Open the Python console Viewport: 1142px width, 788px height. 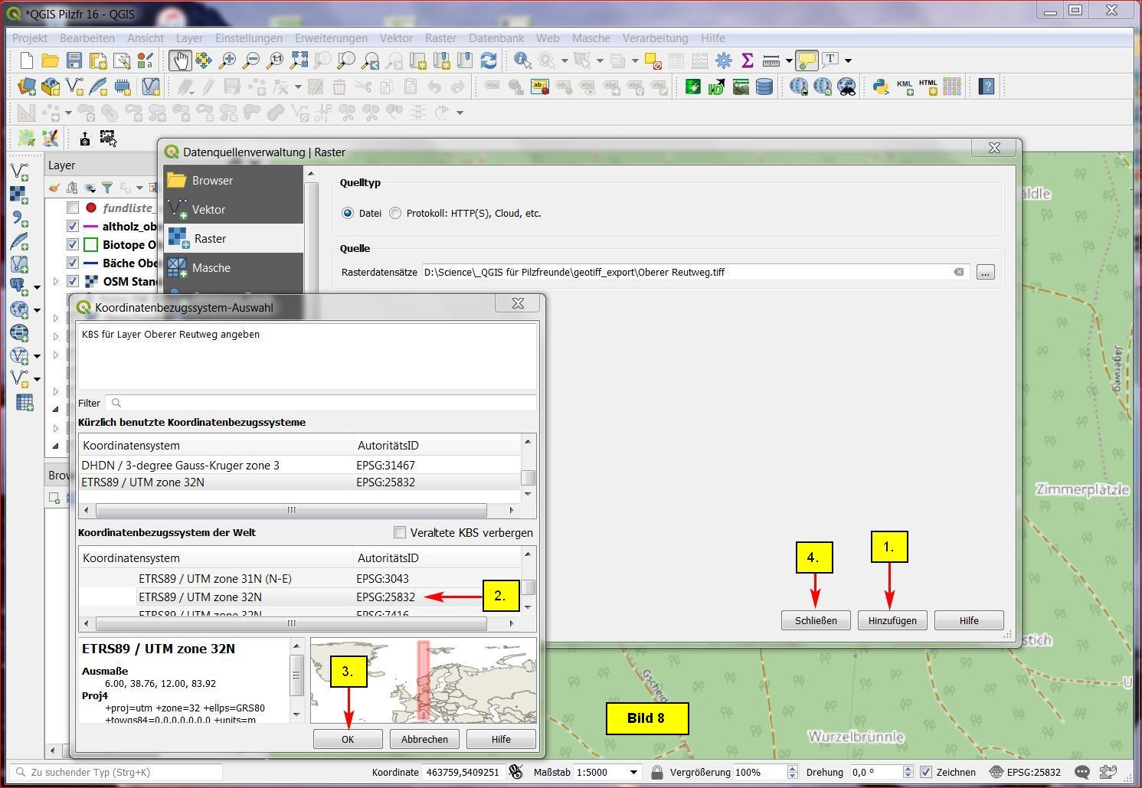tap(881, 87)
